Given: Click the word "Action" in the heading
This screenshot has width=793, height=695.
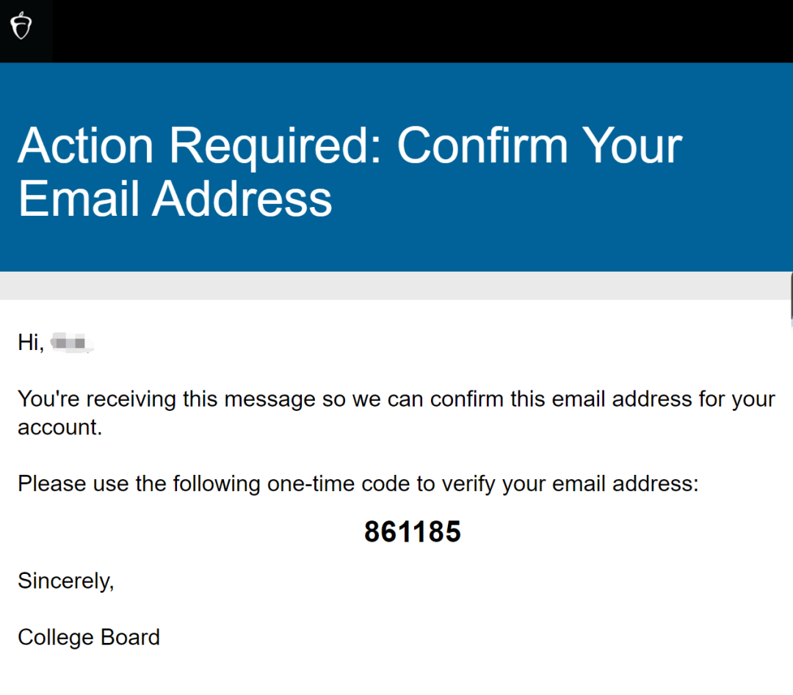Looking at the screenshot, I should point(85,145).
